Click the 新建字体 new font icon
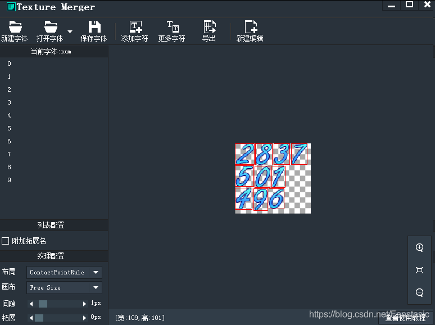 point(15,27)
